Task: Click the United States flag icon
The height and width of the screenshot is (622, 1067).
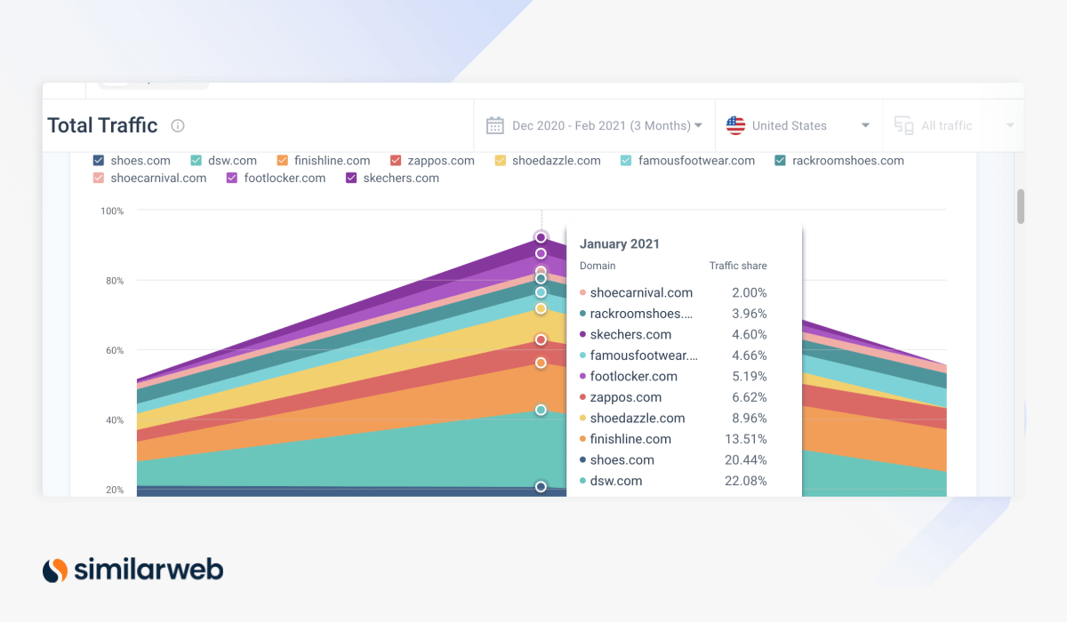Action: pyautogui.click(x=735, y=125)
